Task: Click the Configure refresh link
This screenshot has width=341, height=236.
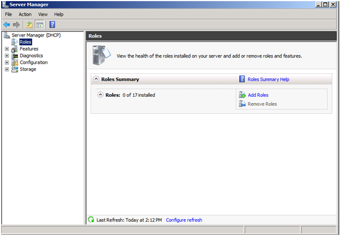Action: [x=184, y=220]
